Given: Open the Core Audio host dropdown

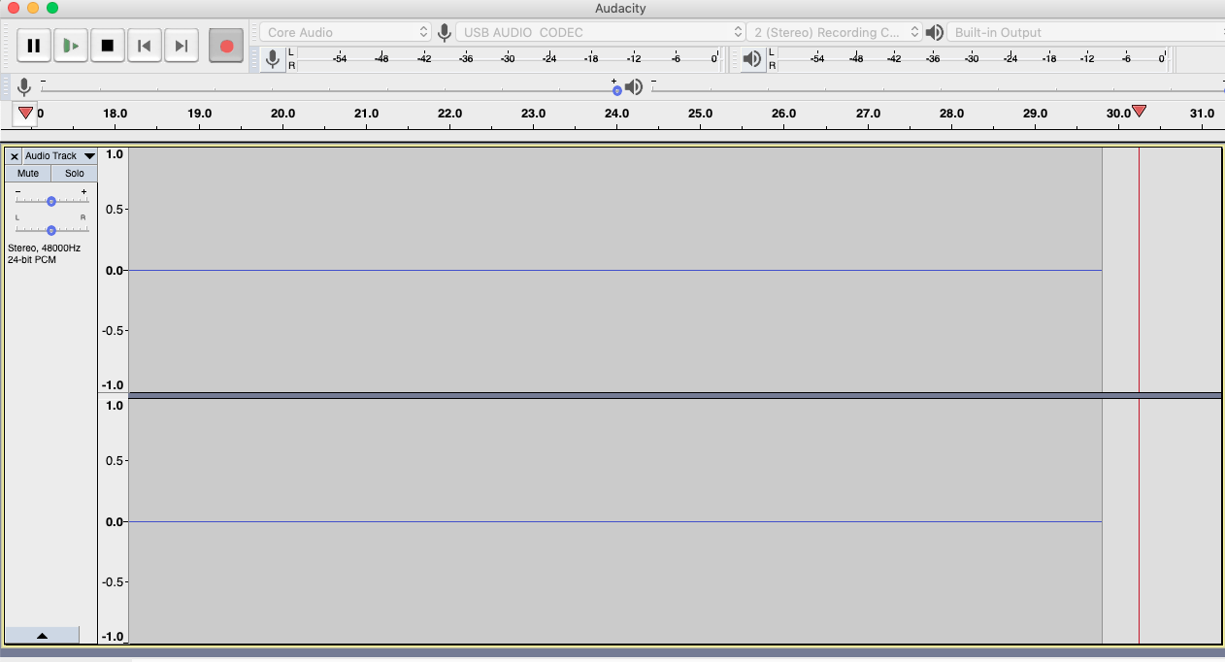Looking at the screenshot, I should coord(345,31).
